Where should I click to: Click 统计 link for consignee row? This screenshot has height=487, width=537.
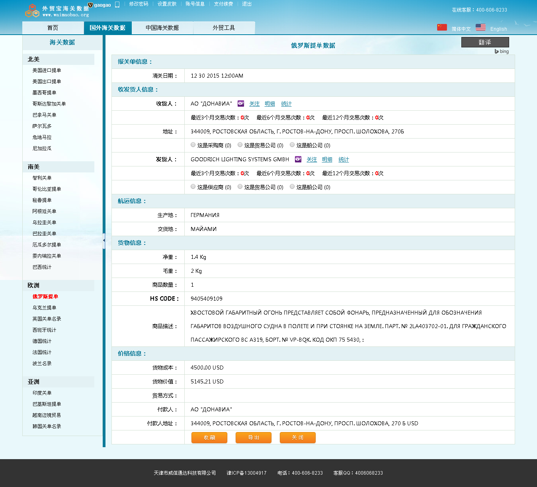(x=286, y=104)
